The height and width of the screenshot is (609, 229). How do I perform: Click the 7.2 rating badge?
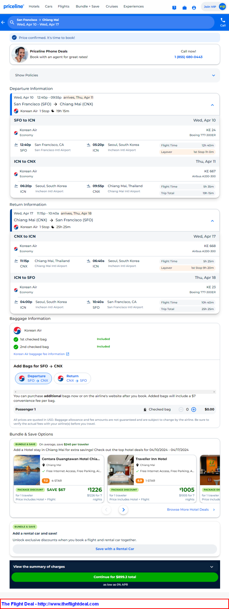46,481
